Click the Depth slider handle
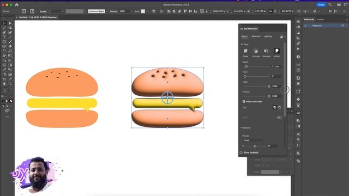This screenshot has width=349, height=196. click(x=246, y=66)
